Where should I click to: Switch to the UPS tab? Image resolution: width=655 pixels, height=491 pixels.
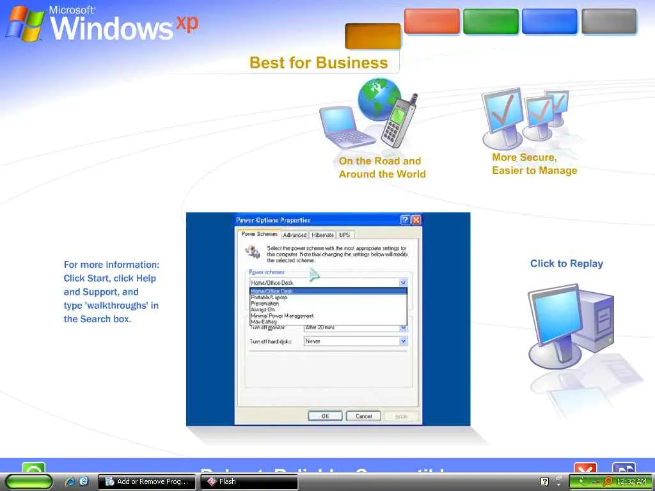point(345,235)
